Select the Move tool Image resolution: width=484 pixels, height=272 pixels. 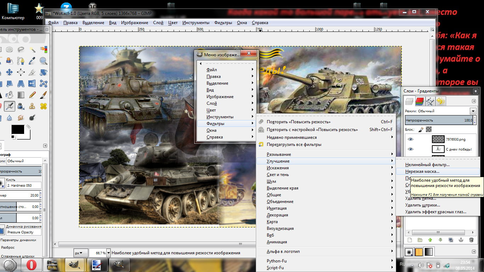click(9, 72)
